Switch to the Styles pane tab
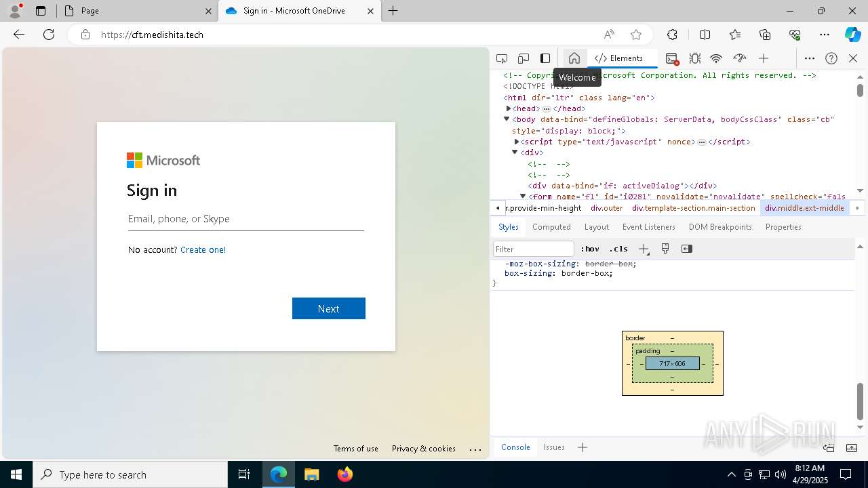 click(x=509, y=227)
